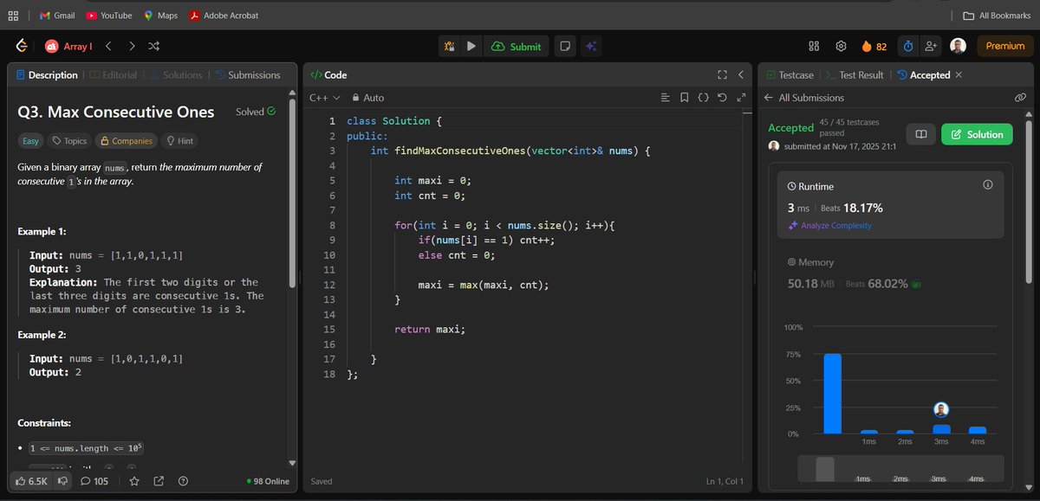Click the LeetCode logo home icon
Viewport: 1040px width, 501px height.
click(22, 46)
